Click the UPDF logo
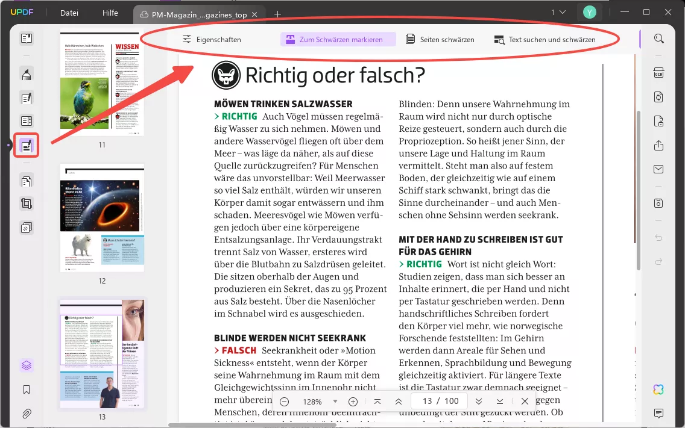685x428 pixels. click(22, 12)
